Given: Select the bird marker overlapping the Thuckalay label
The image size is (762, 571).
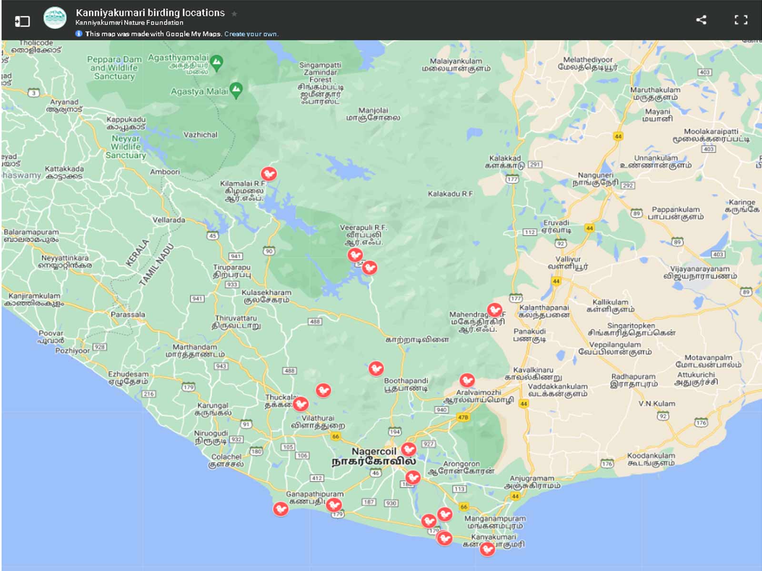Looking at the screenshot, I should tap(301, 404).
